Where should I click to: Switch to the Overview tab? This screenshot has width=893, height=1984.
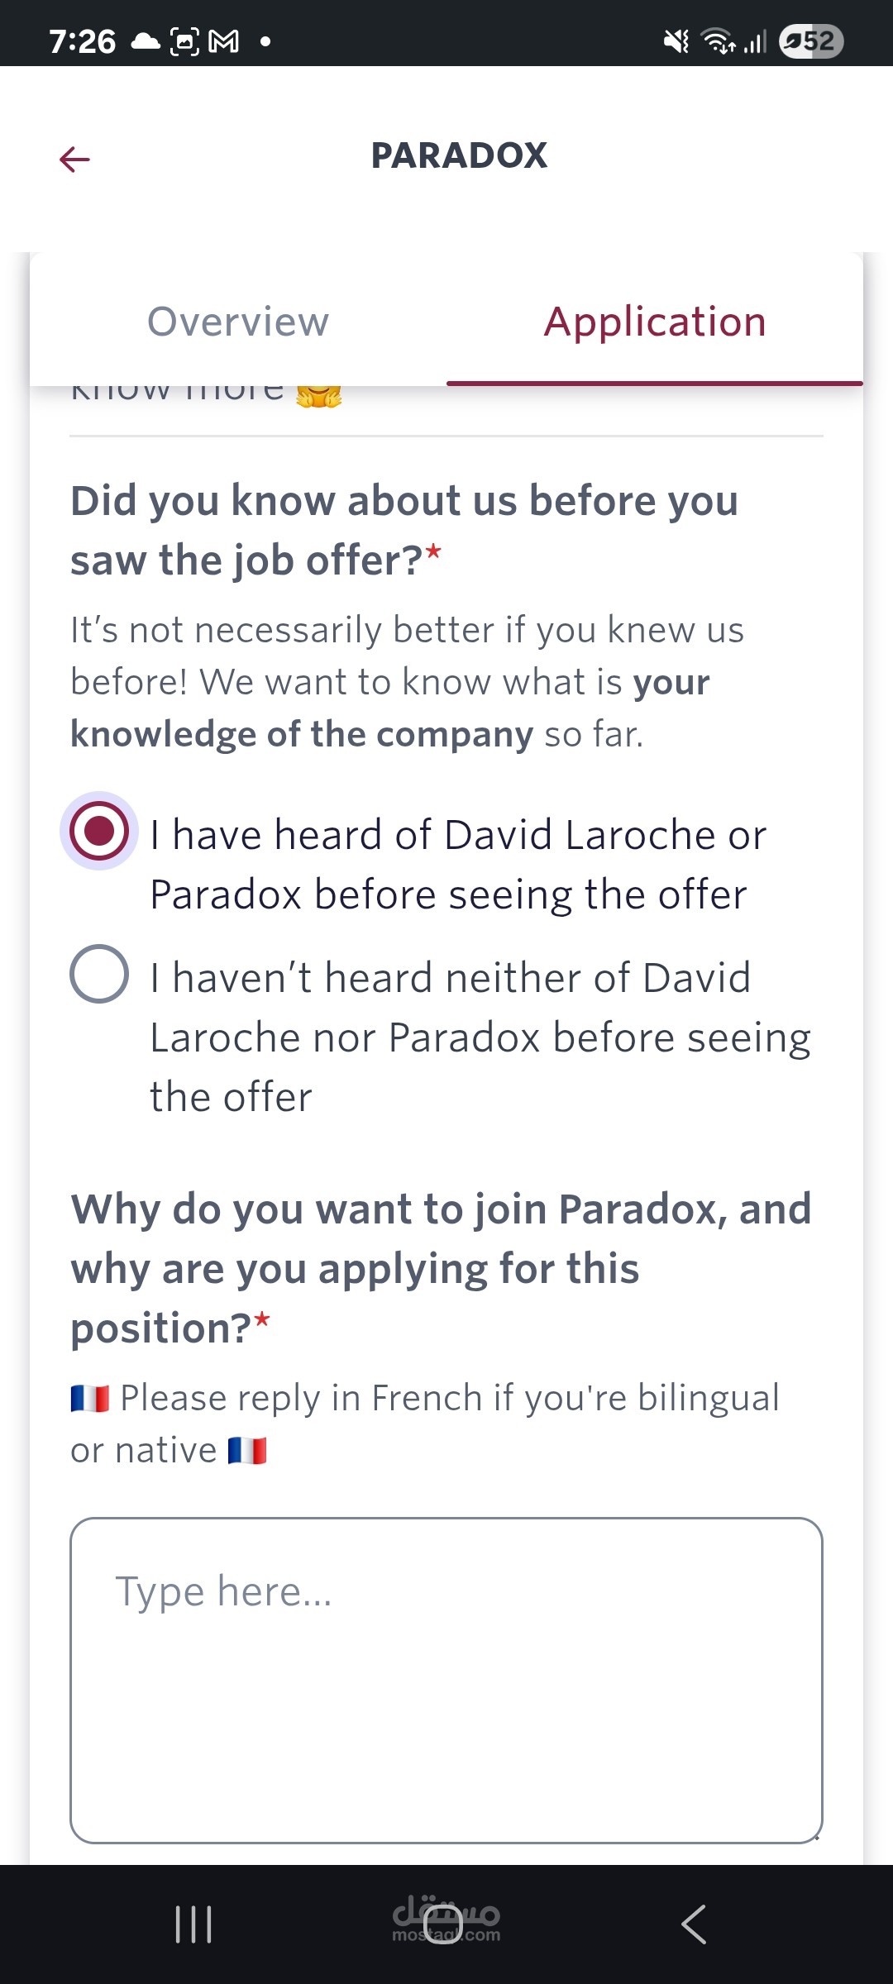238,322
